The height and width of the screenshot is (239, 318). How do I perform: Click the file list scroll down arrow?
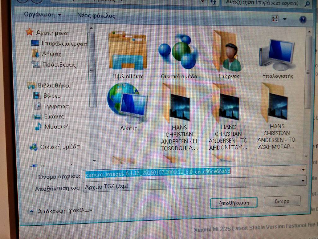306,156
